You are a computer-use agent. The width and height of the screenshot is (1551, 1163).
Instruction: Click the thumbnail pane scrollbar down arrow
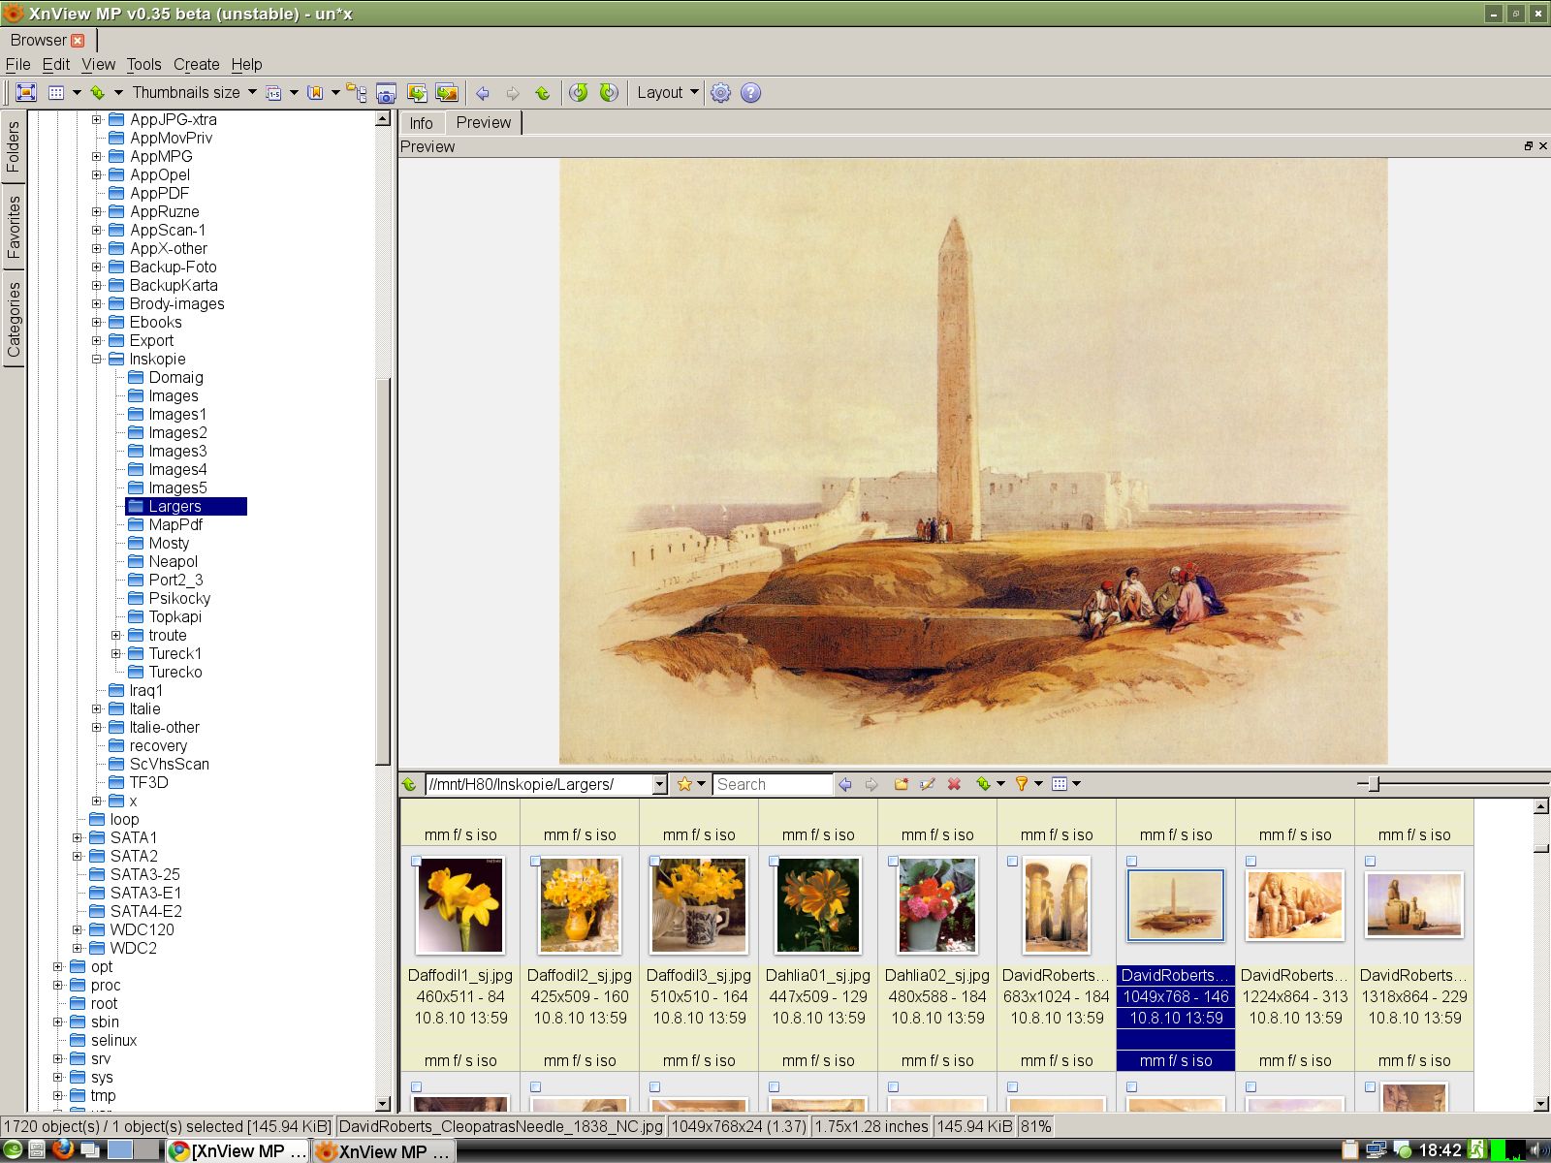click(1541, 1104)
